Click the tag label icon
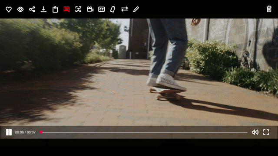Screen dimensions: 278x156 coord(113,9)
